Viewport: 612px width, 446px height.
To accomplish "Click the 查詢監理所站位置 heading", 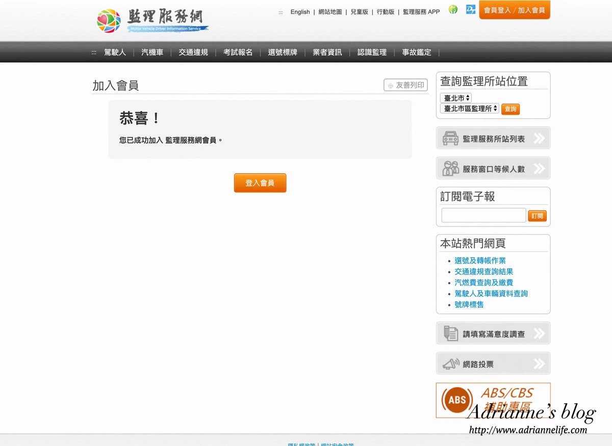I will click(484, 81).
